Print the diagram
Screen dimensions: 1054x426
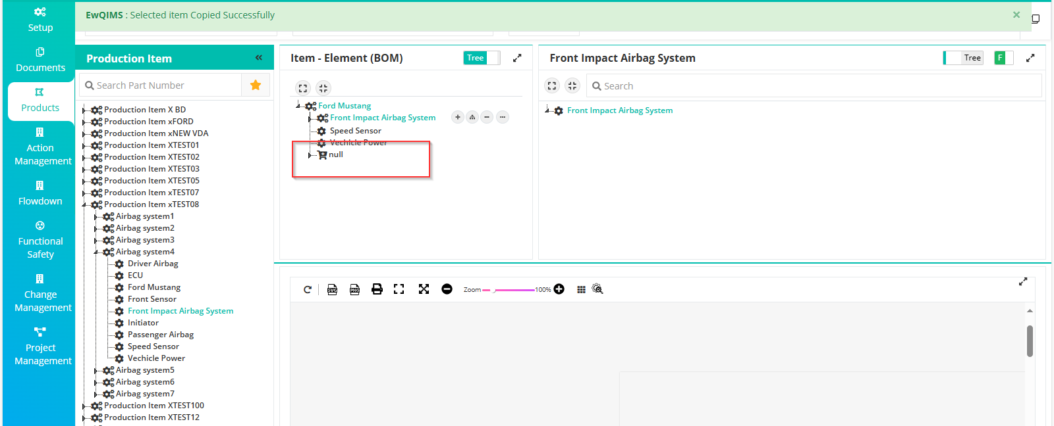point(377,289)
